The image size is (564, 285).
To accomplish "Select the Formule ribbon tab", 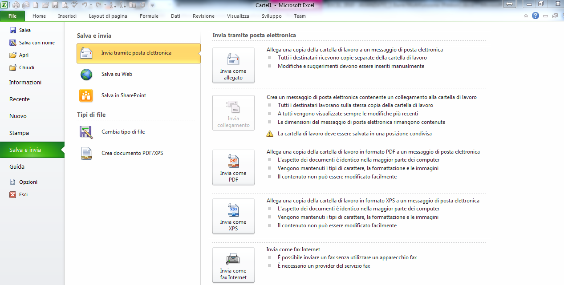I will click(x=149, y=16).
